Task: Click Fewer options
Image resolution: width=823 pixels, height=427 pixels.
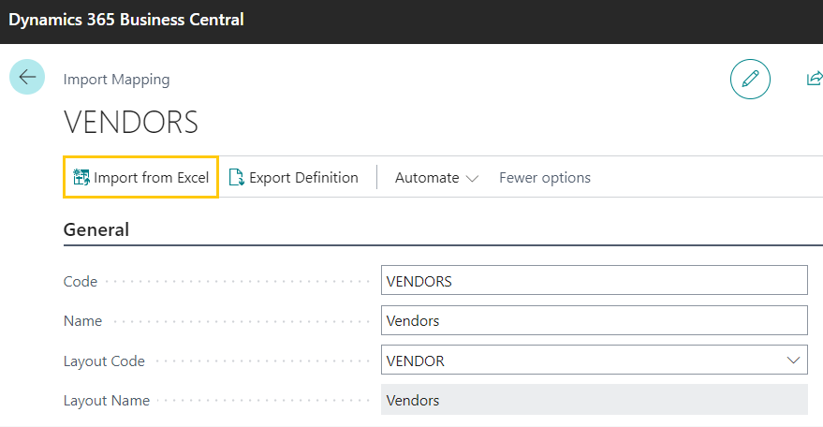Action: (545, 178)
